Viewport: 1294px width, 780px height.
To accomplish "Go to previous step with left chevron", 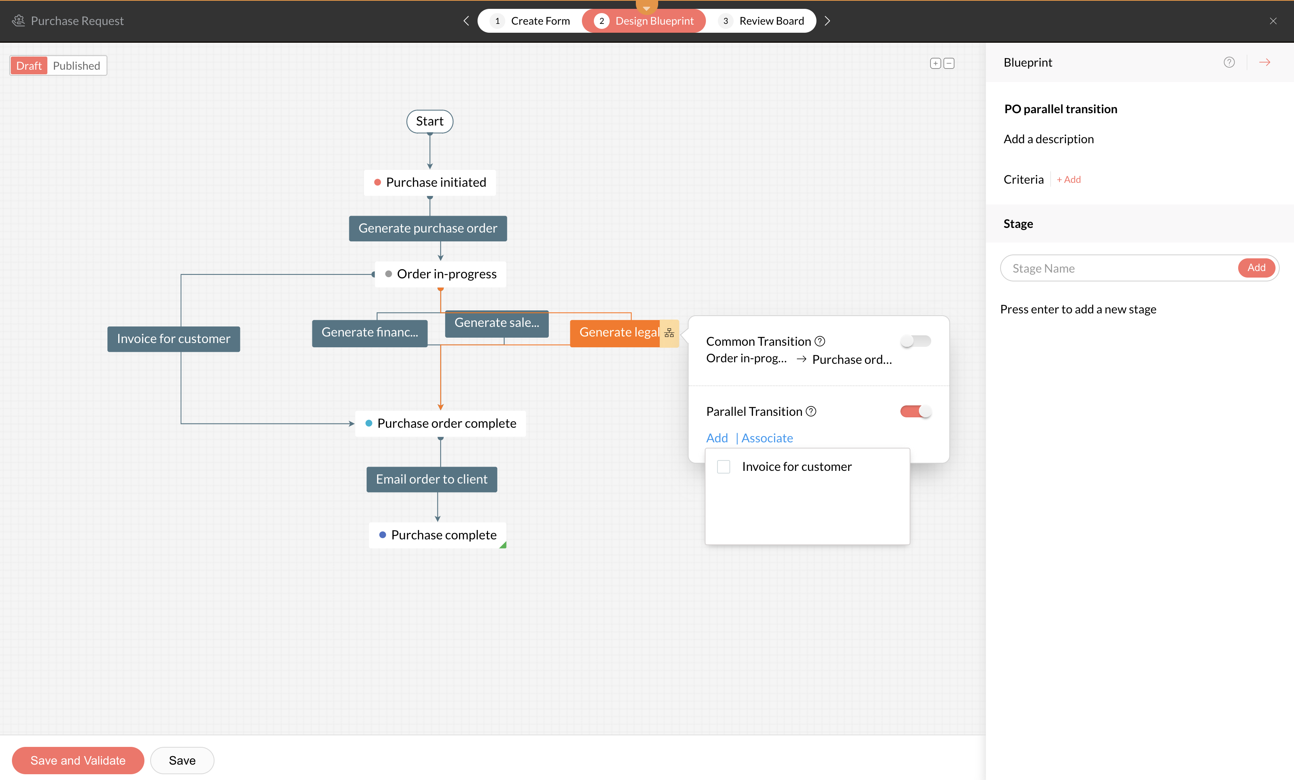I will click(x=466, y=20).
